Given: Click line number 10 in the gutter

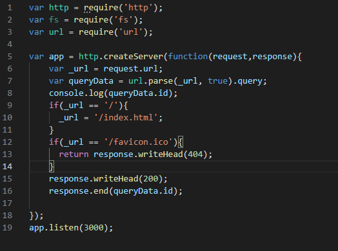Looking at the screenshot, I should pyautogui.click(x=7, y=118).
